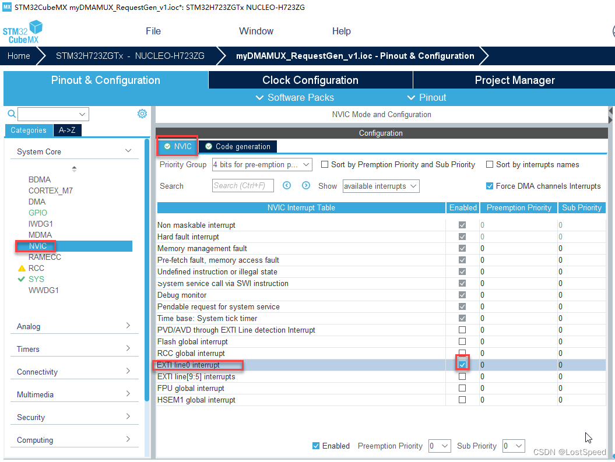Click the search magnifier icon in left panel
Image resolution: width=615 pixels, height=462 pixels.
(12, 114)
